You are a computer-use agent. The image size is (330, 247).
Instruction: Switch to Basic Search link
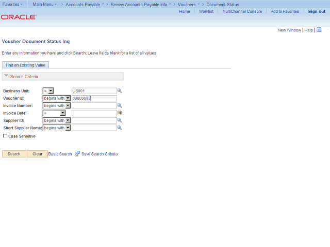[60, 154]
